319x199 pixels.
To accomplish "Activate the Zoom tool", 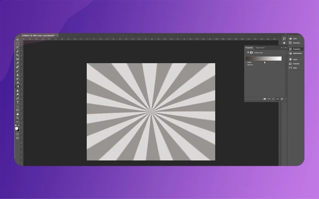I will (x=18, y=118).
